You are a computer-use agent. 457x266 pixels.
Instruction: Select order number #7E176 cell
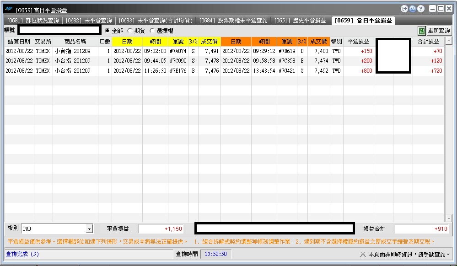[x=178, y=70]
